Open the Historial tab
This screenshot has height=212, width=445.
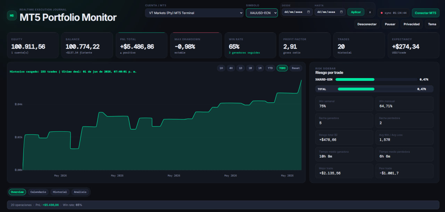click(x=60, y=192)
